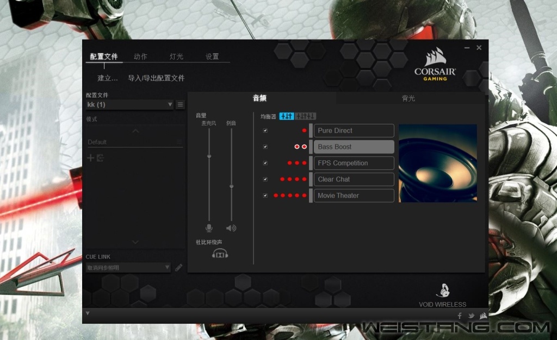The width and height of the screenshot is (557, 340).
Task: Uncheck the Movie Theater checkbox
Action: 265,196
